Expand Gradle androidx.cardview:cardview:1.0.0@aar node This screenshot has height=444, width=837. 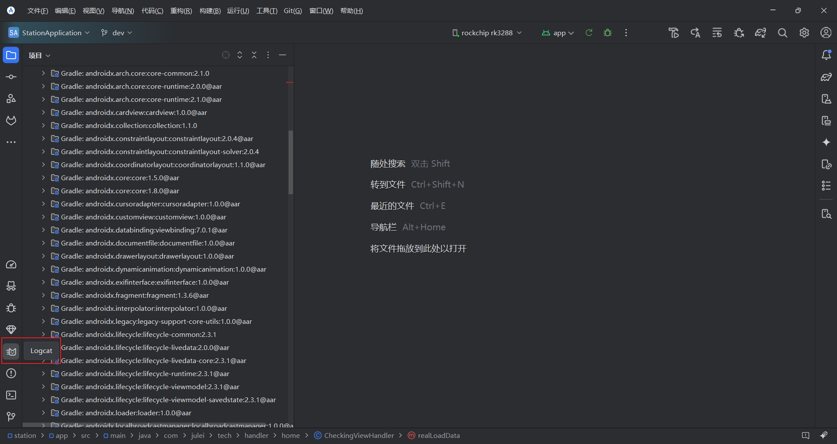[x=43, y=112]
